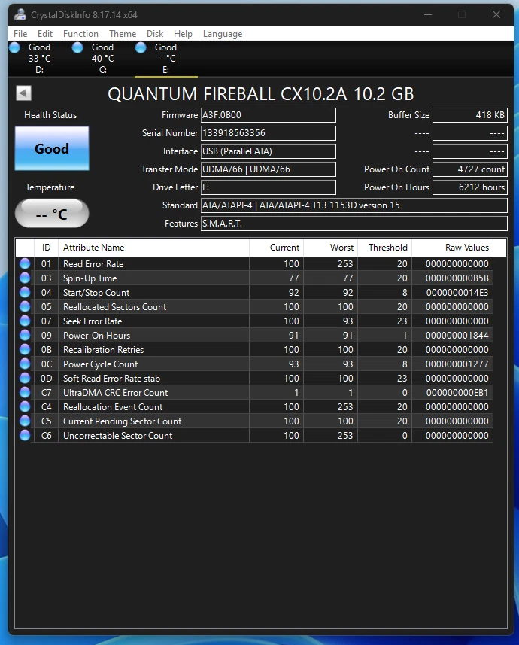519x645 pixels.
Task: Click the status orb for Uncorrectable Sector Count
Action: (25, 435)
